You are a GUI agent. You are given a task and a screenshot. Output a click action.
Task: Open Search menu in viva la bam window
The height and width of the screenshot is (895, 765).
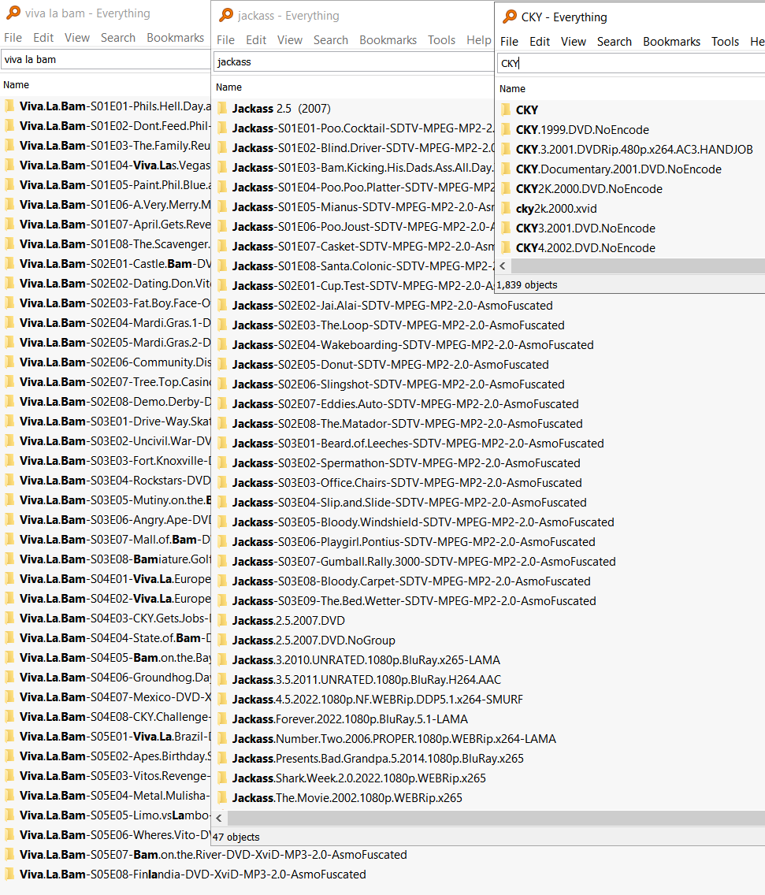pos(118,38)
